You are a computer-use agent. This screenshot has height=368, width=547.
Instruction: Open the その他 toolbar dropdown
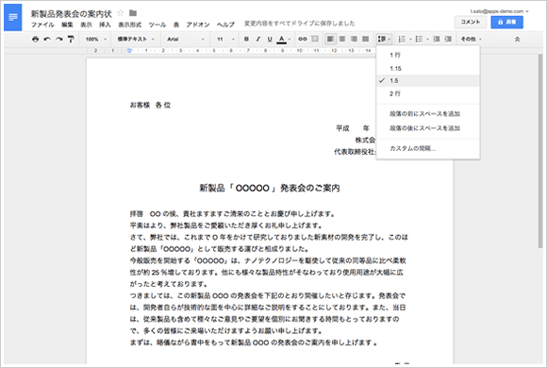coord(471,39)
